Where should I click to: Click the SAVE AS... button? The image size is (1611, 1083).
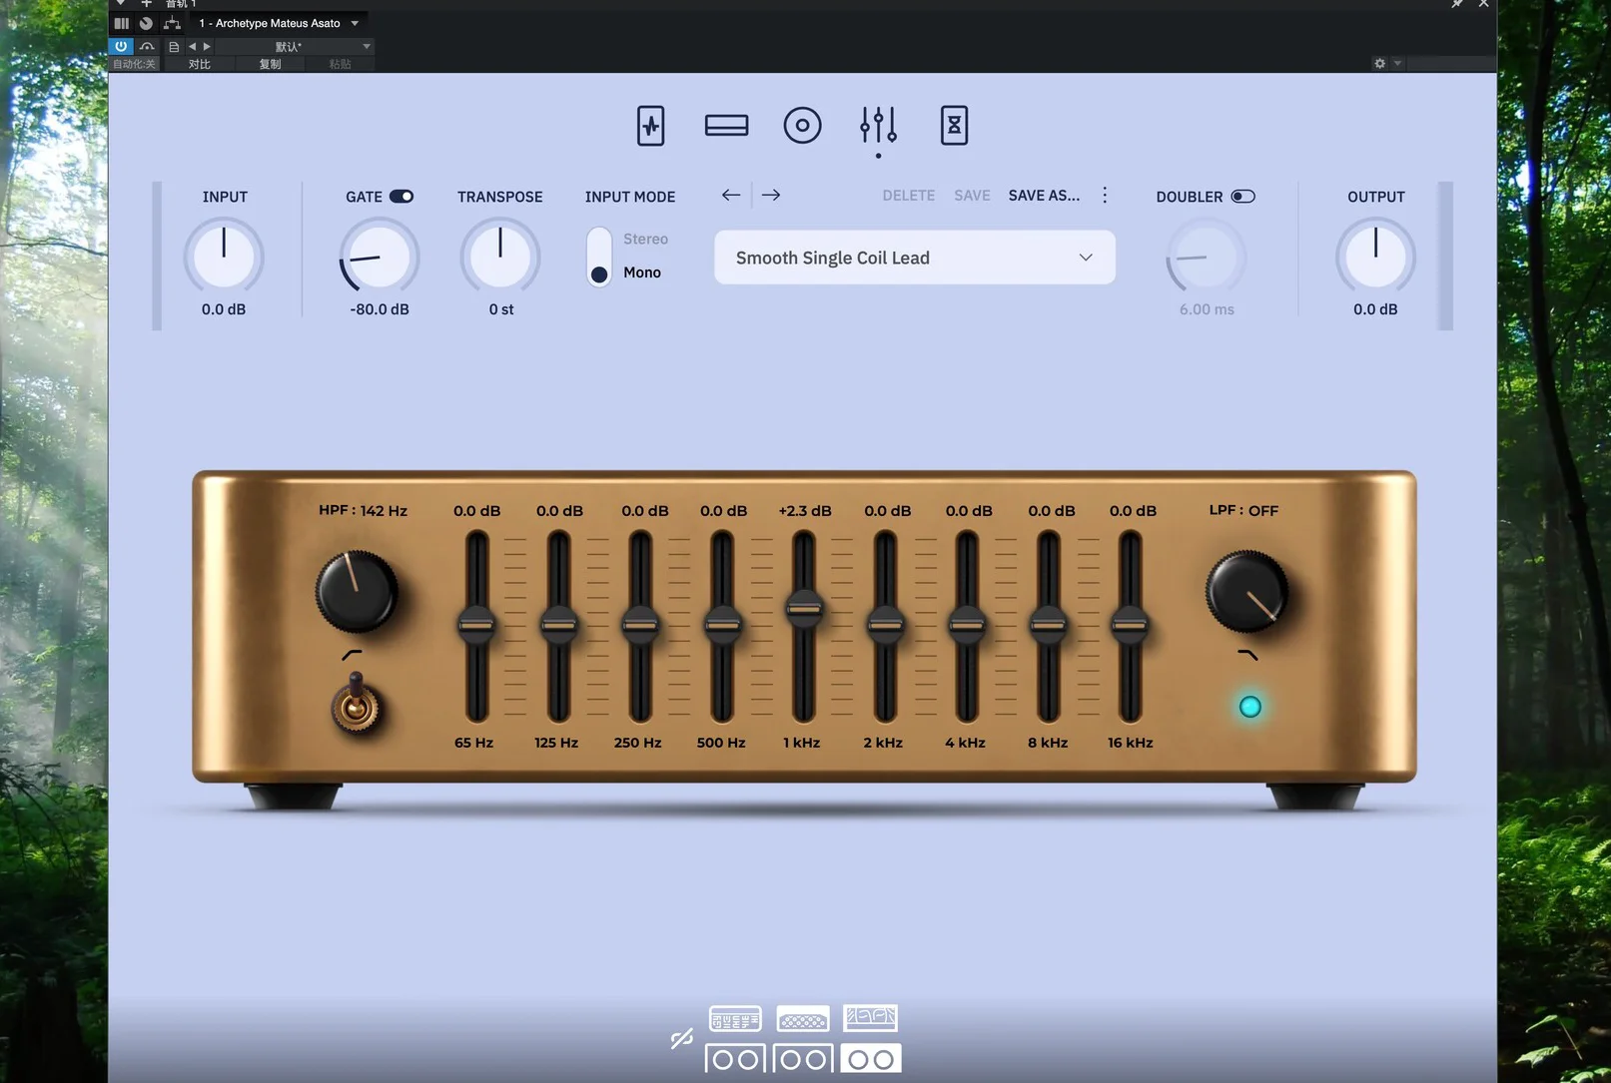coord(1044,196)
